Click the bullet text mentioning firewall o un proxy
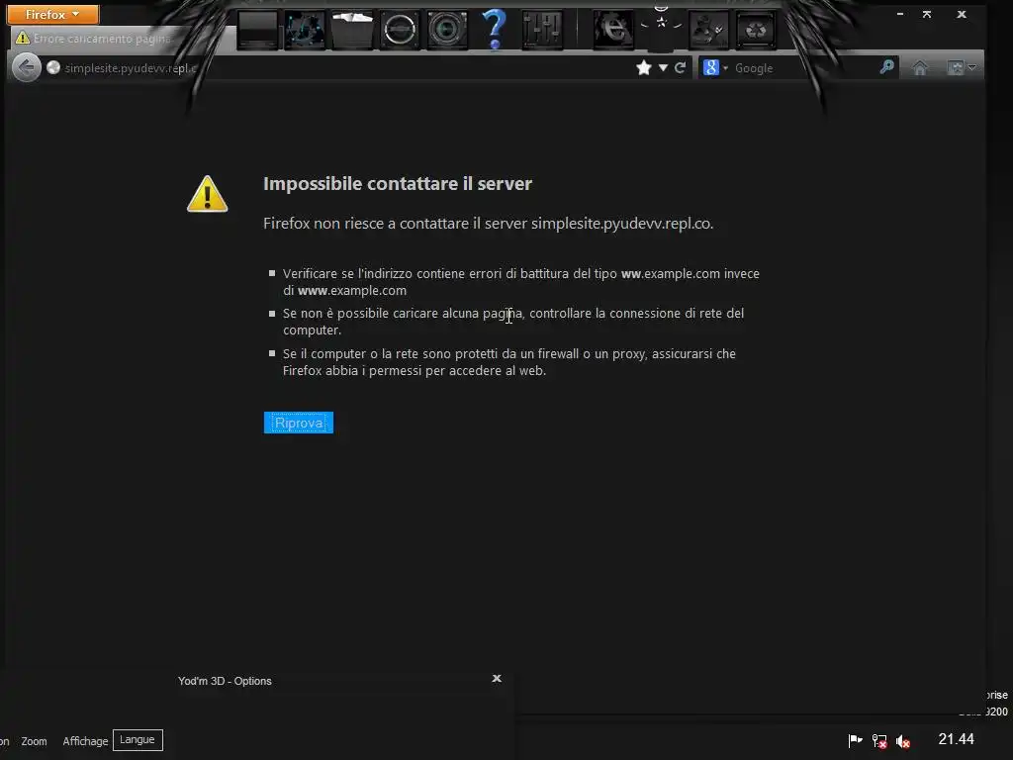Screen dimensions: 1013x760 pyautogui.click(x=509, y=362)
